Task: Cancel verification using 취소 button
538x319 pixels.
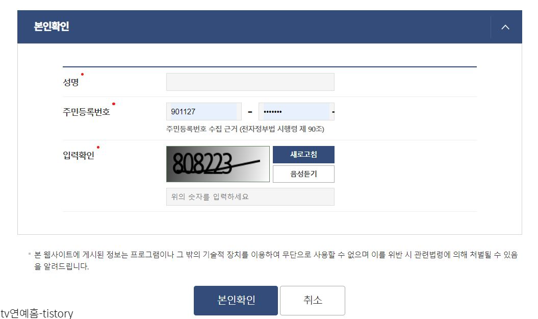Action: click(313, 301)
